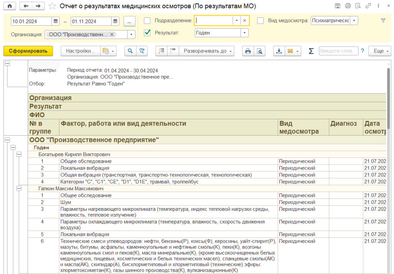Open the Разворачивать до menu
This screenshot has width=394, height=274.
[208, 51]
